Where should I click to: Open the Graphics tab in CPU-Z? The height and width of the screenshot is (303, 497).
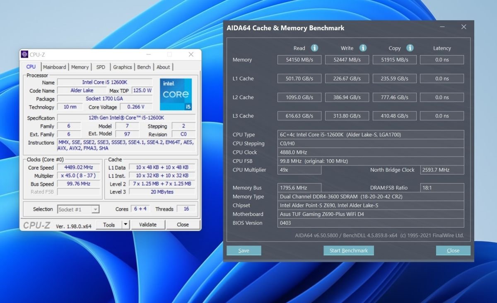click(123, 67)
